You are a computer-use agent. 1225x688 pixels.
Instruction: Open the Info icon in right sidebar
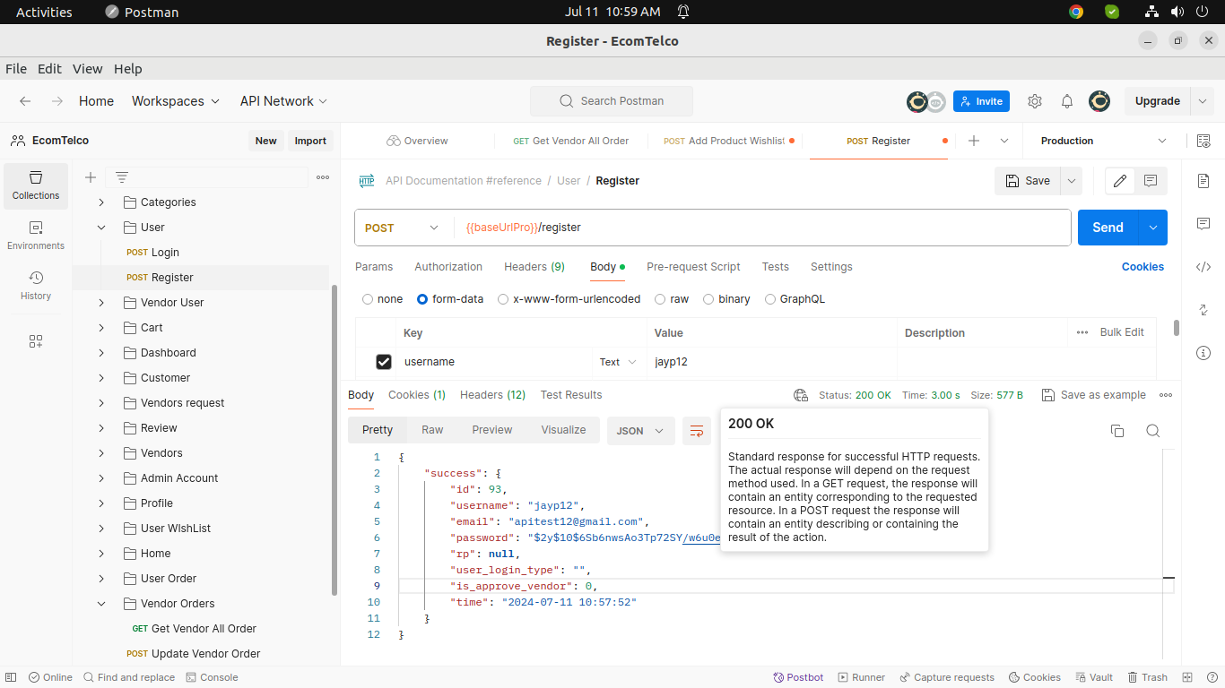(x=1203, y=353)
